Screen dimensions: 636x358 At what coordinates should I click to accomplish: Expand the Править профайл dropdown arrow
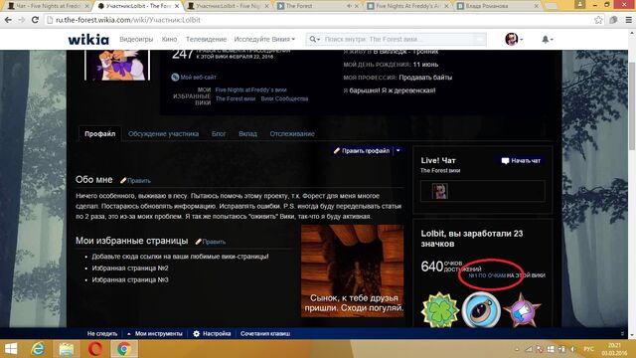(398, 150)
